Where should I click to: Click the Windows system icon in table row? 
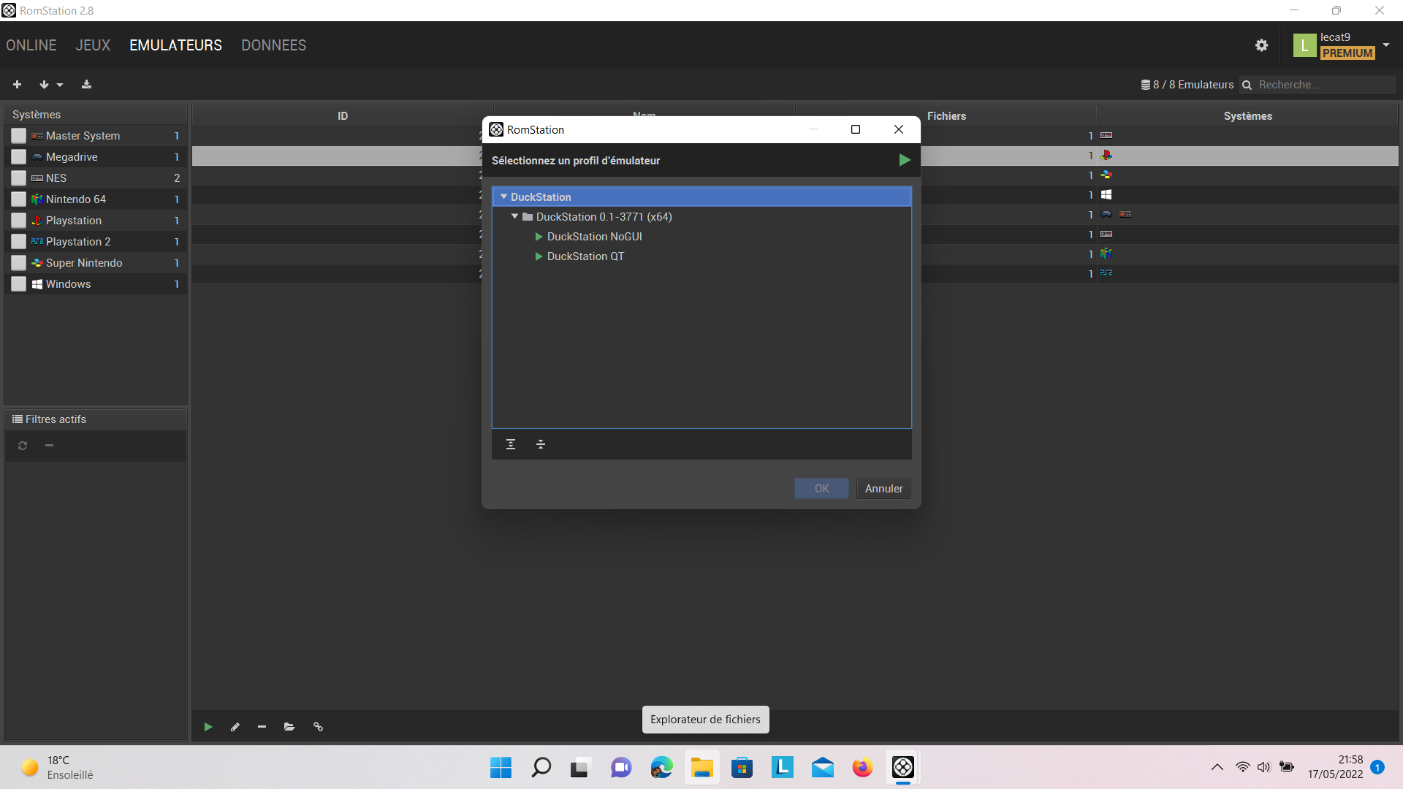pyautogui.click(x=1106, y=194)
